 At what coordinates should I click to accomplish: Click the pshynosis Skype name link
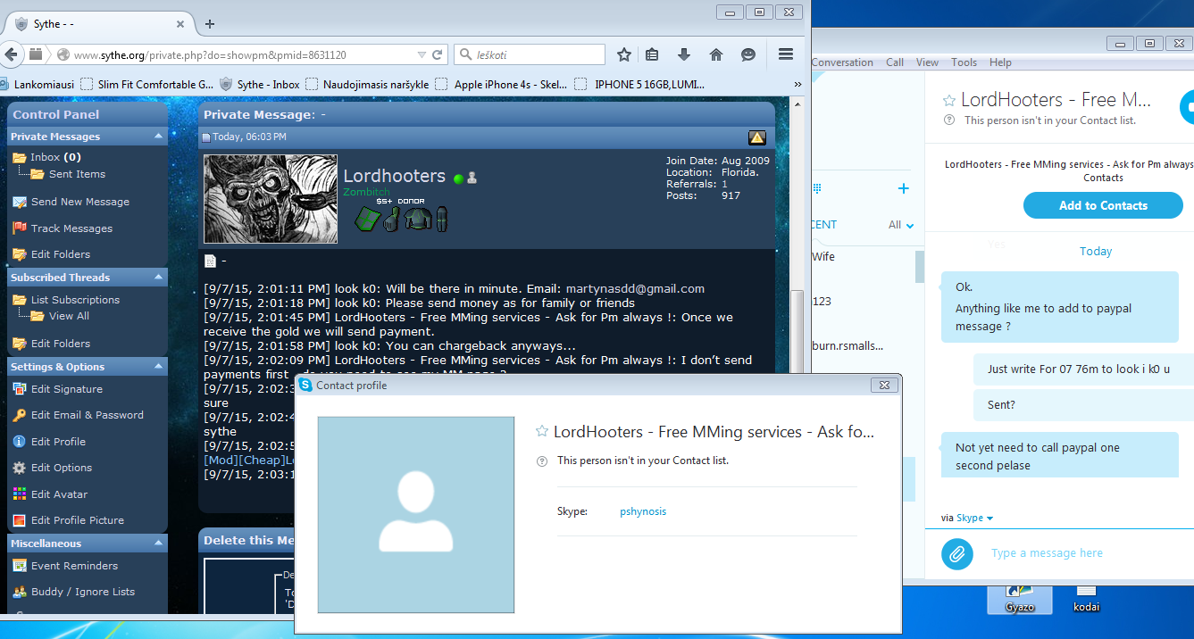click(x=643, y=511)
